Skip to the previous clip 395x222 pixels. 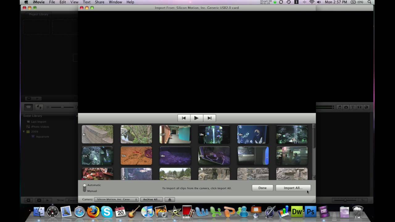(184, 118)
